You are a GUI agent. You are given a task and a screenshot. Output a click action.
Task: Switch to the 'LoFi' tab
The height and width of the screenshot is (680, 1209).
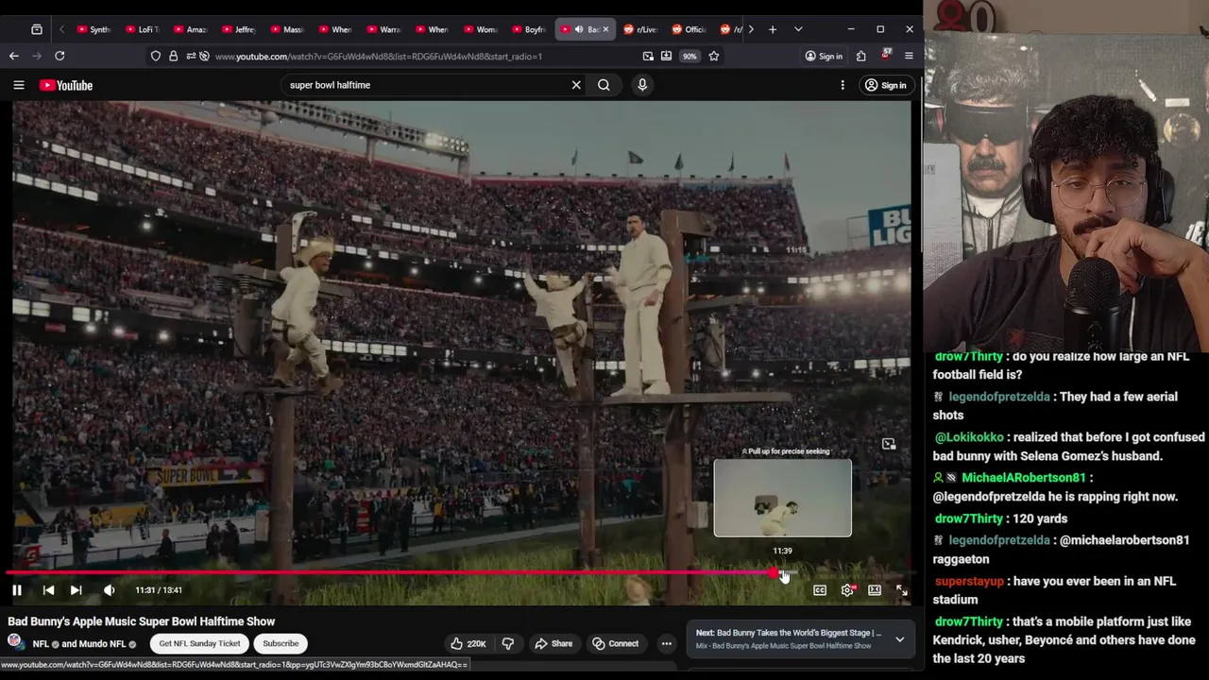(142, 29)
